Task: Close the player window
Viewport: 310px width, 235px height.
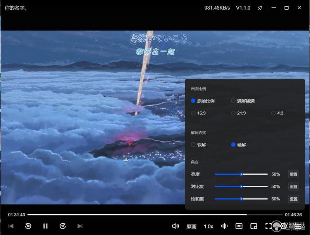Action: point(299,8)
